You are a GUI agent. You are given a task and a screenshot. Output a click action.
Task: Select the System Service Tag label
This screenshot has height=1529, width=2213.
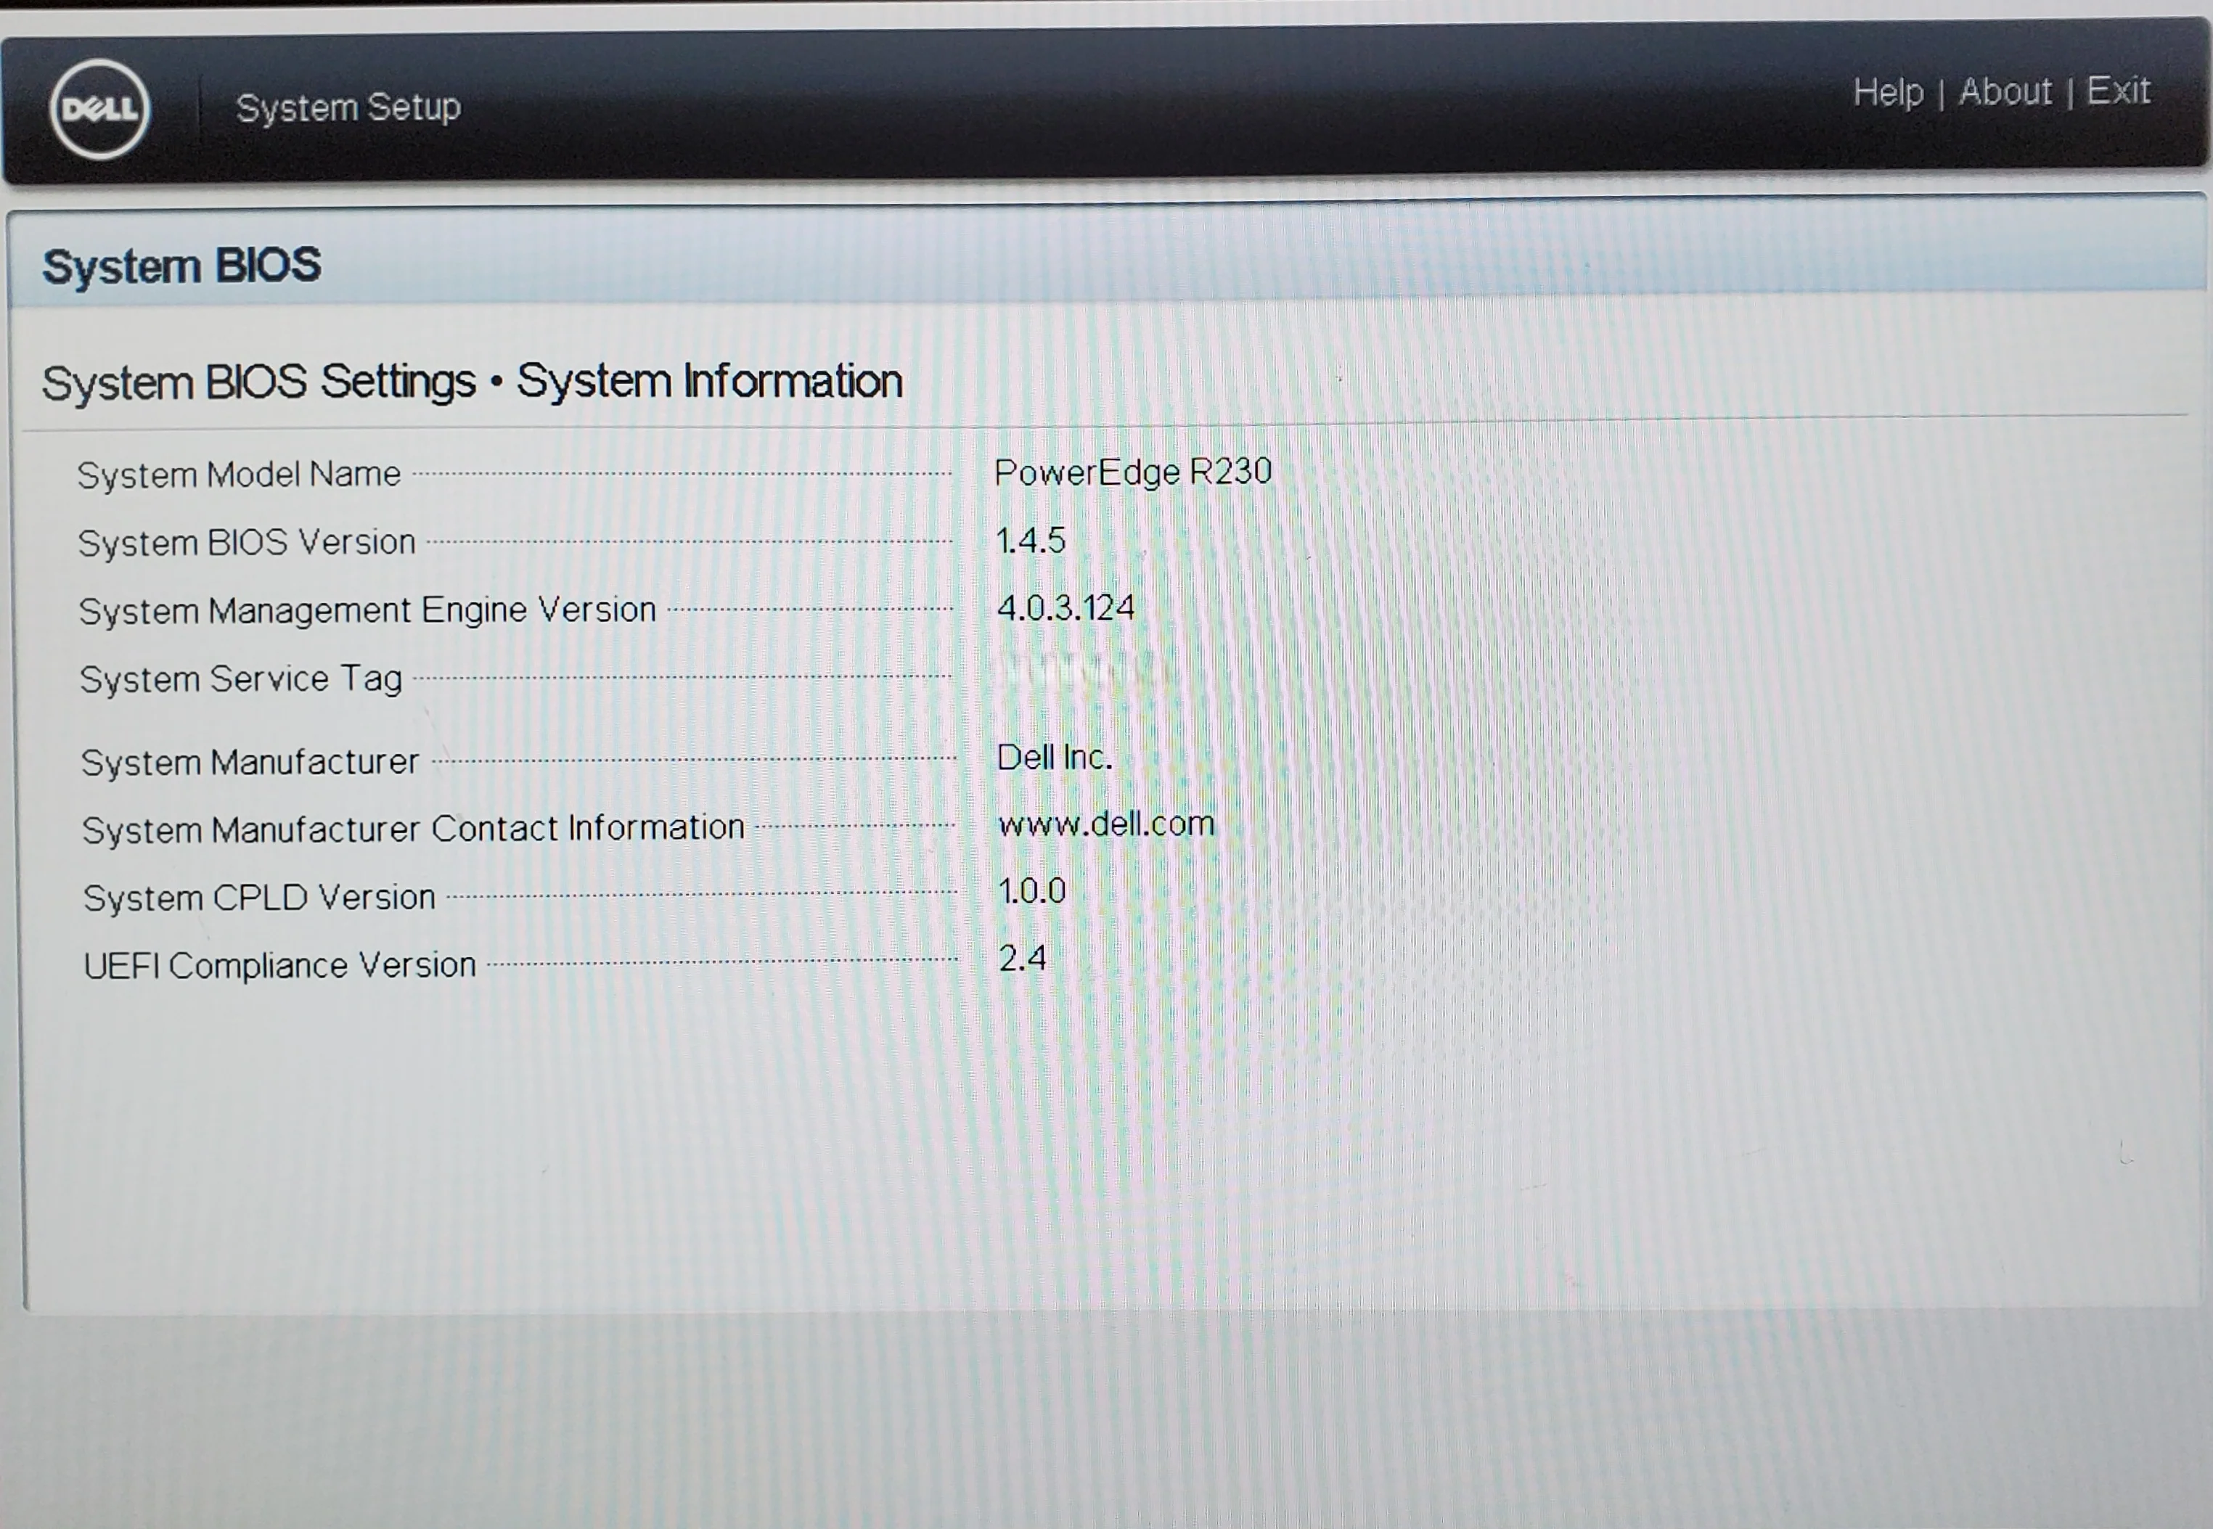[240, 679]
